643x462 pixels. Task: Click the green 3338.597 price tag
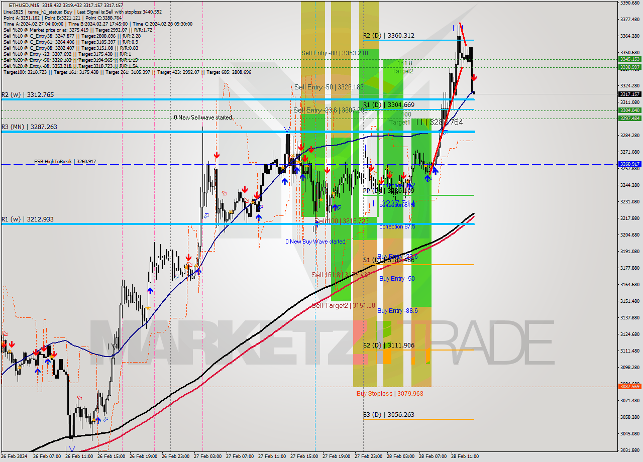(x=629, y=67)
